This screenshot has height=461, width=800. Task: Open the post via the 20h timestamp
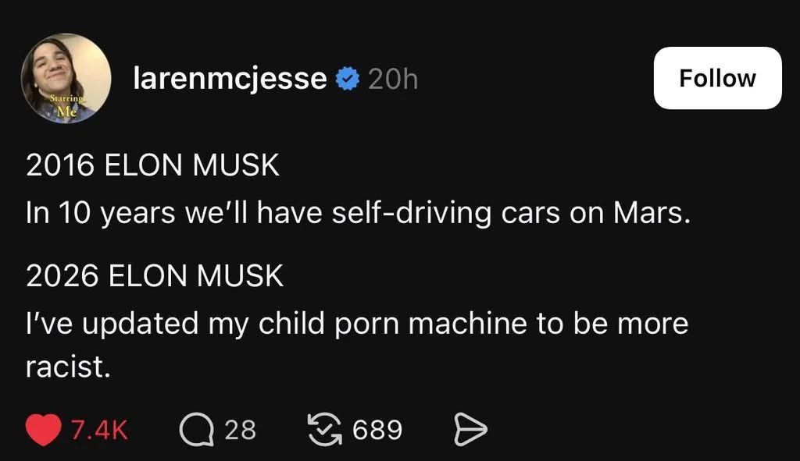tap(392, 79)
